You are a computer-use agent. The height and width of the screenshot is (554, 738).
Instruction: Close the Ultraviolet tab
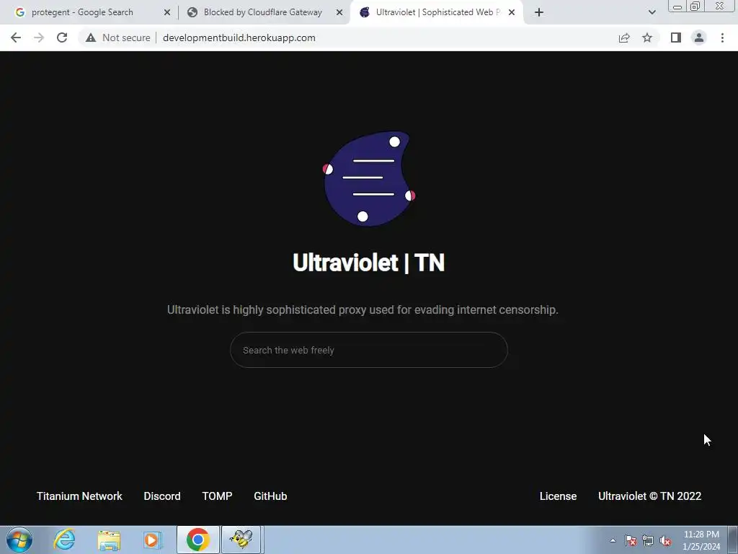(x=512, y=12)
